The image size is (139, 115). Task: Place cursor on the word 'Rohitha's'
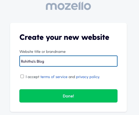28,61
